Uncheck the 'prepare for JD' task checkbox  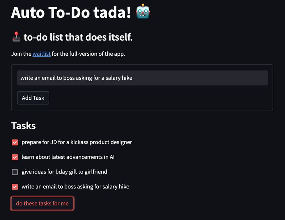pos(15,142)
